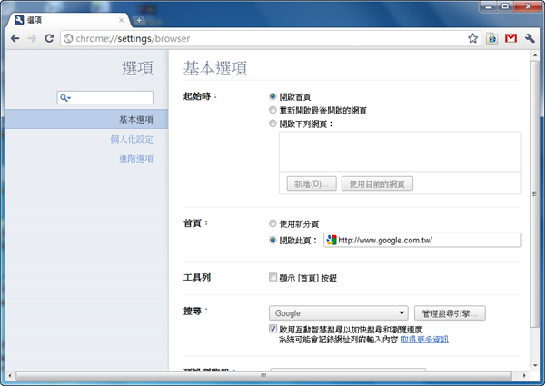Minimize the Chrome window
Viewport: 545px width, 386px height.
click(x=489, y=6)
